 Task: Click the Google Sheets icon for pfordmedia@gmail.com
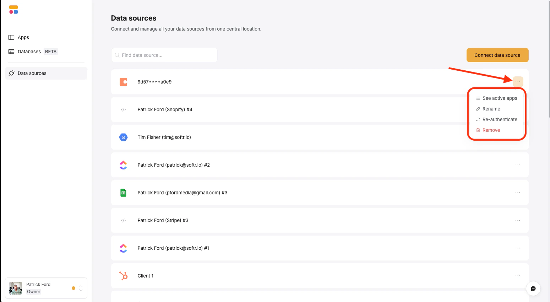[123, 193]
